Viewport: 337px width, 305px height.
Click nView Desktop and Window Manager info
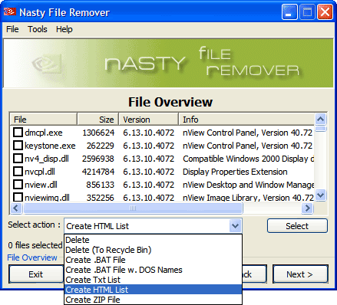pos(248,185)
